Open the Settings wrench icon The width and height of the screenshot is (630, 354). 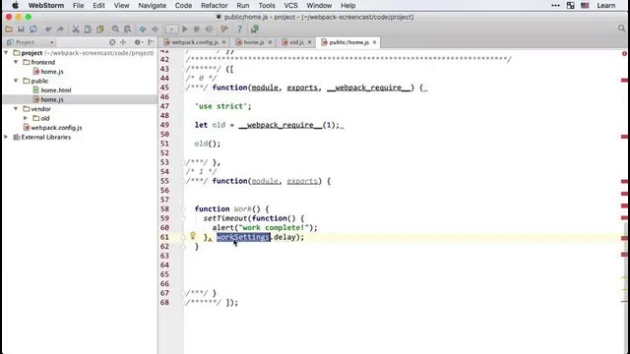(224, 29)
